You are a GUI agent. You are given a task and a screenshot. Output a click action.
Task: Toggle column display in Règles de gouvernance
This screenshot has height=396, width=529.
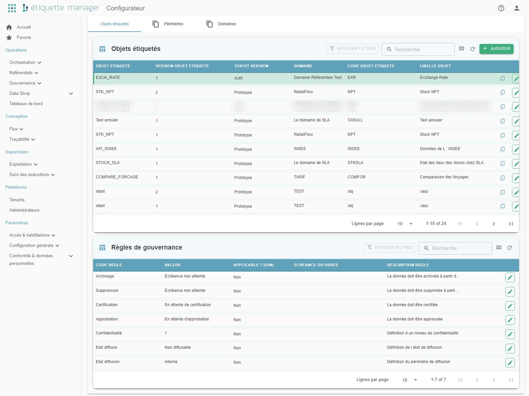[499, 248]
